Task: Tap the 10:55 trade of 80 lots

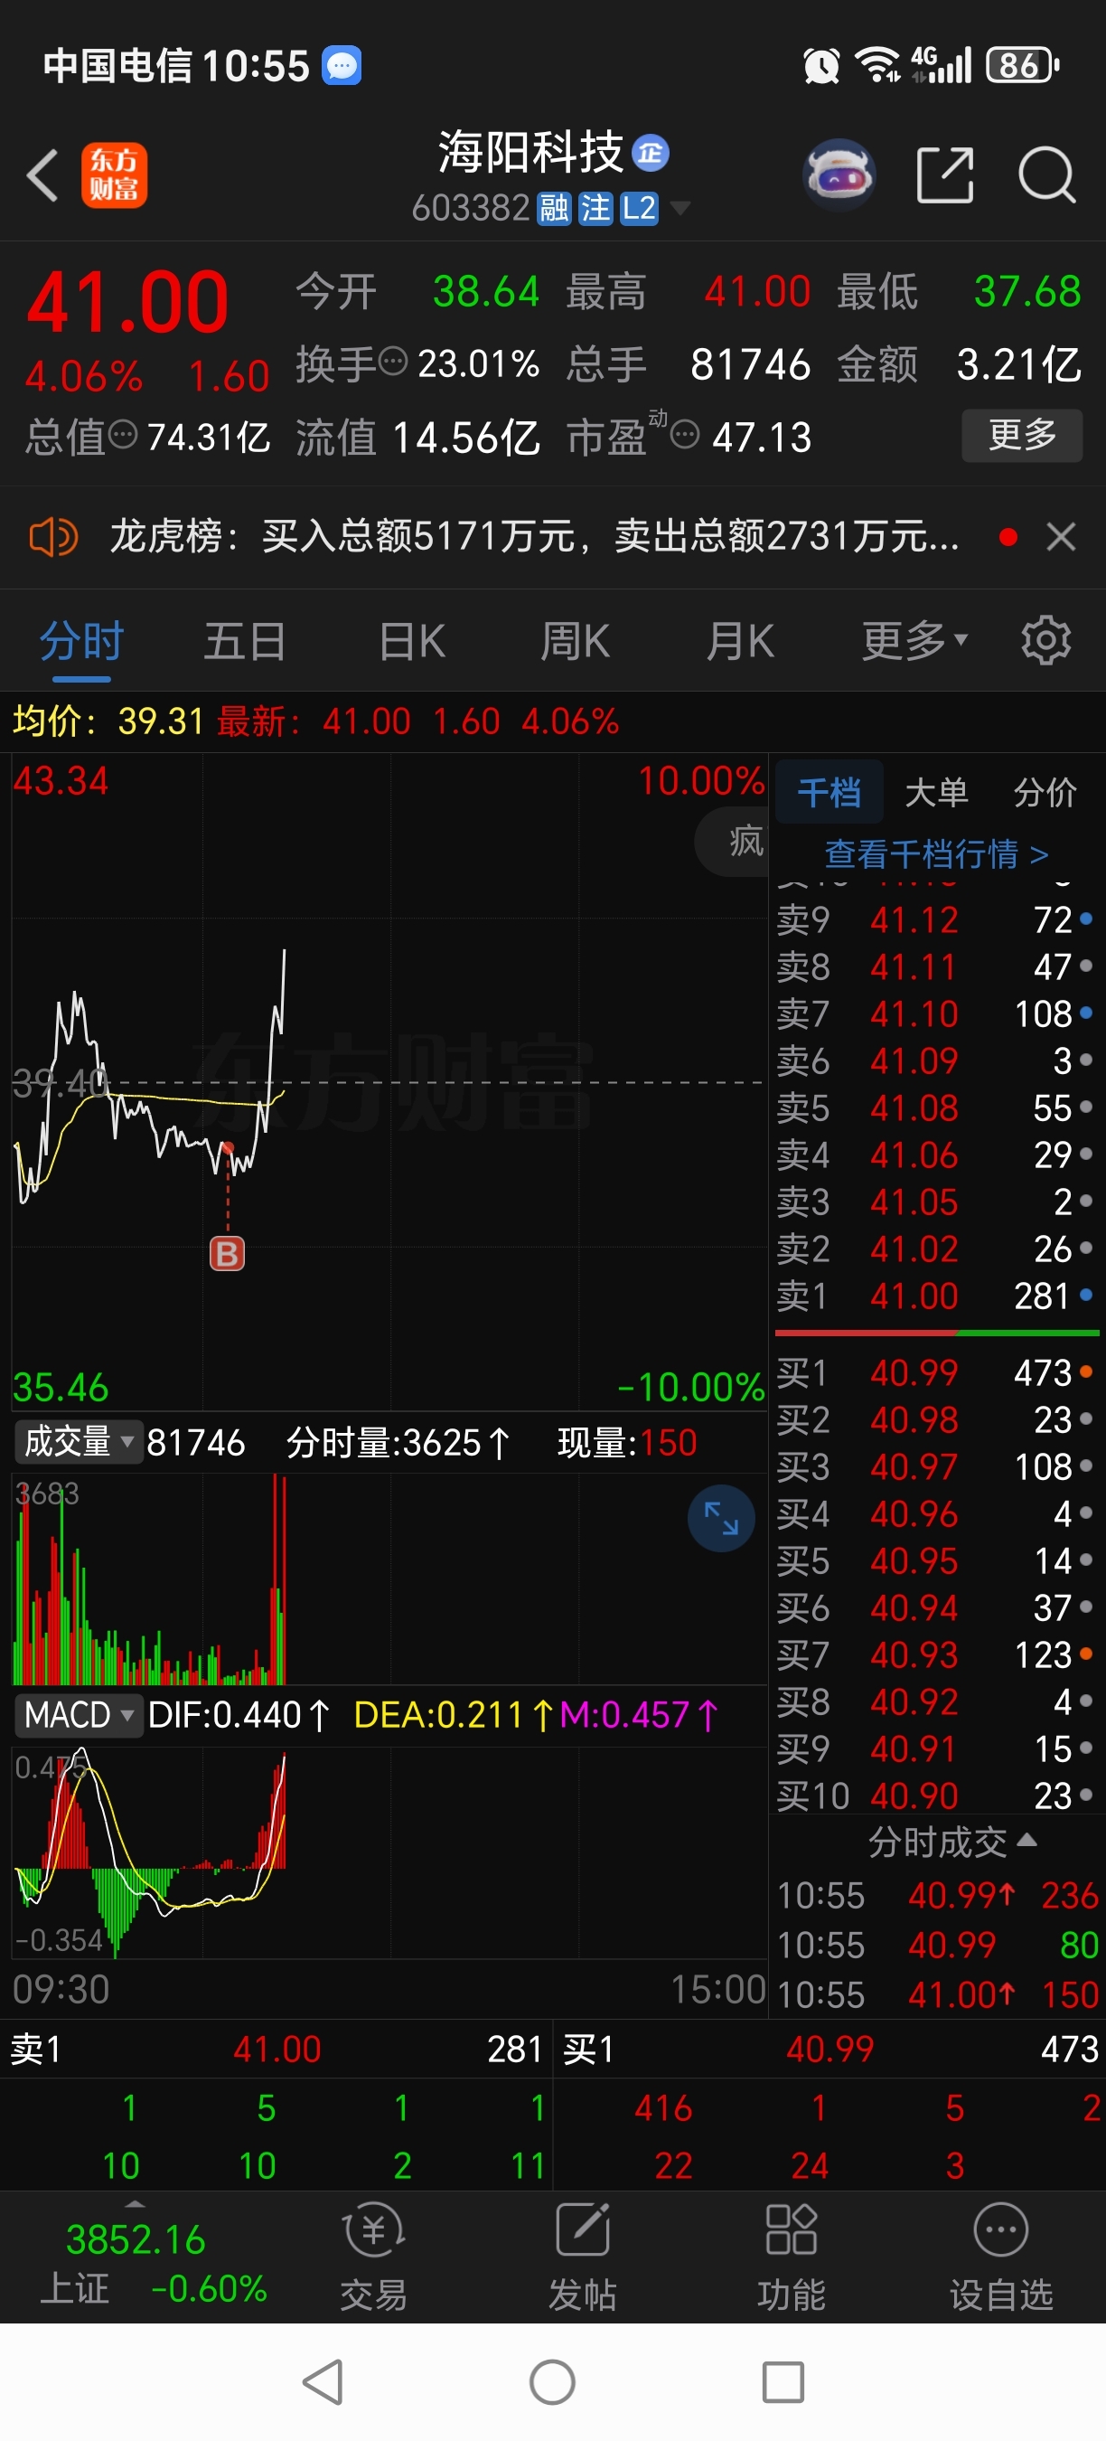Action: point(937,1946)
